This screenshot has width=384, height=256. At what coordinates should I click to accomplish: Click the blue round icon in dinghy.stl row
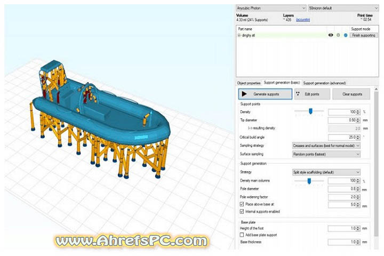[346, 35]
